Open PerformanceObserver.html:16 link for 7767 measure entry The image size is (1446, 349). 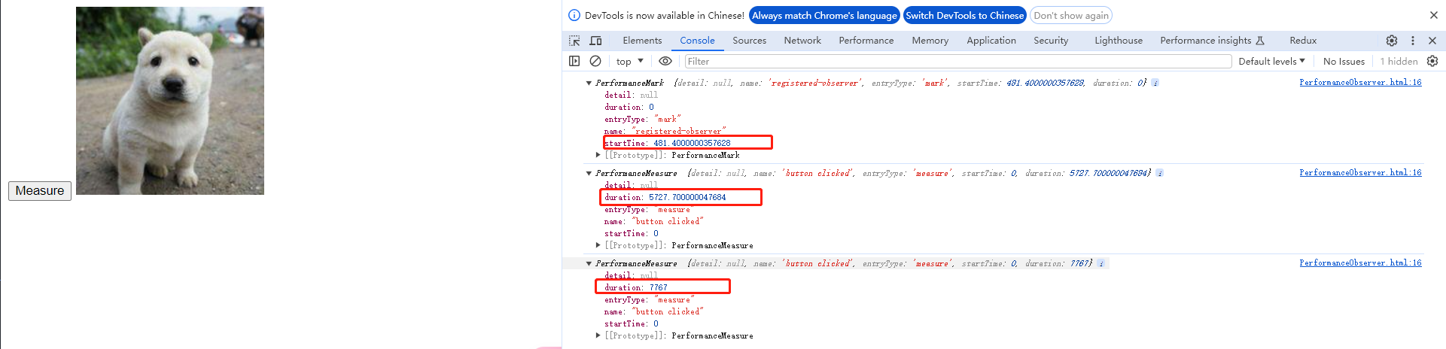pyautogui.click(x=1360, y=263)
